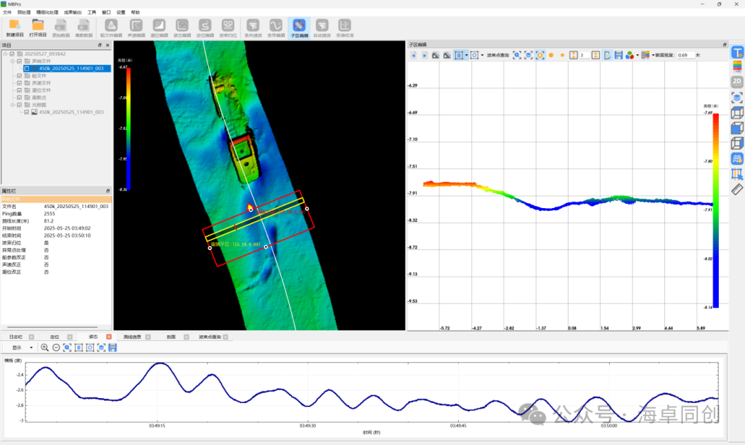Image resolution: width=745 pixels, height=445 pixels.
Task: Open the 精细化处理 menu
Action: pos(46,12)
